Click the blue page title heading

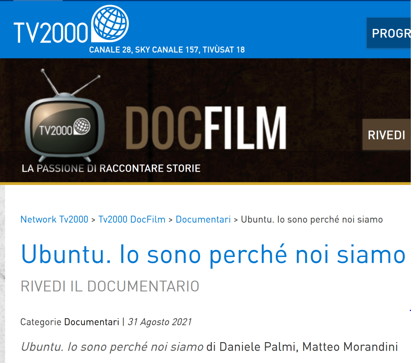point(212,255)
